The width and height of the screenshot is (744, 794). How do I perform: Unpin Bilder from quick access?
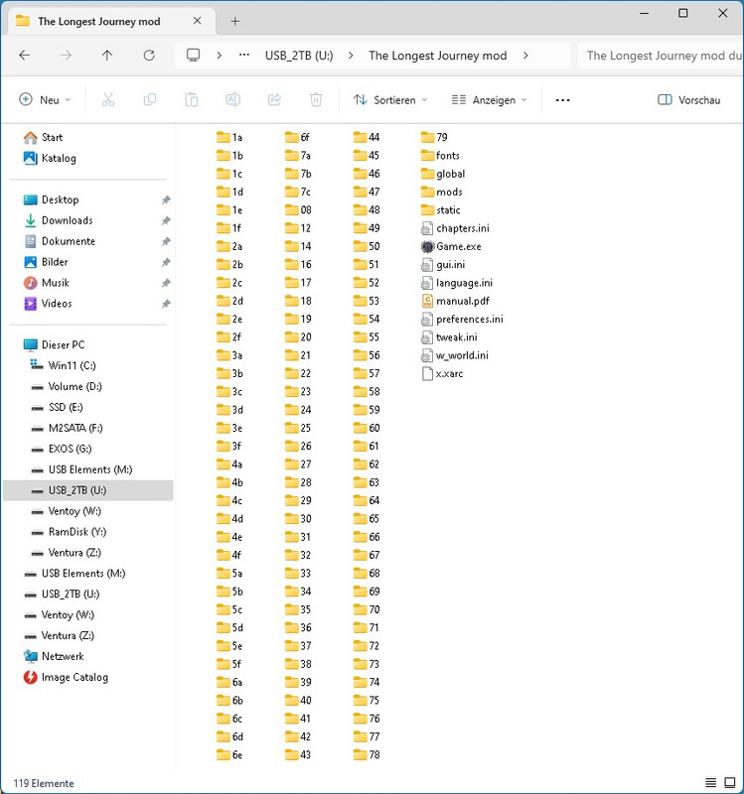pos(166,262)
